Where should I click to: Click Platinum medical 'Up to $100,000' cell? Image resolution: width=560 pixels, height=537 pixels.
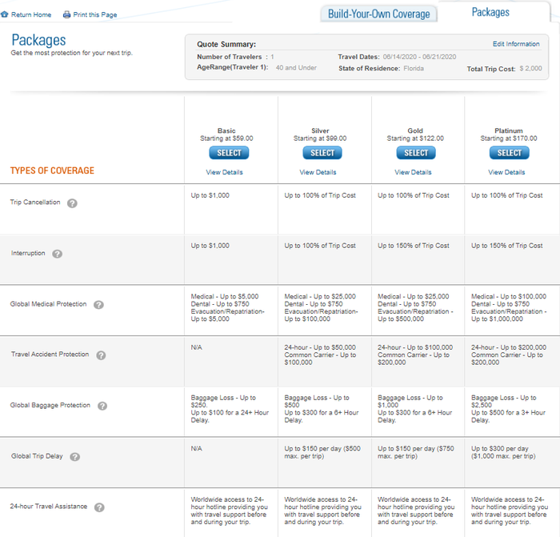[x=509, y=297]
